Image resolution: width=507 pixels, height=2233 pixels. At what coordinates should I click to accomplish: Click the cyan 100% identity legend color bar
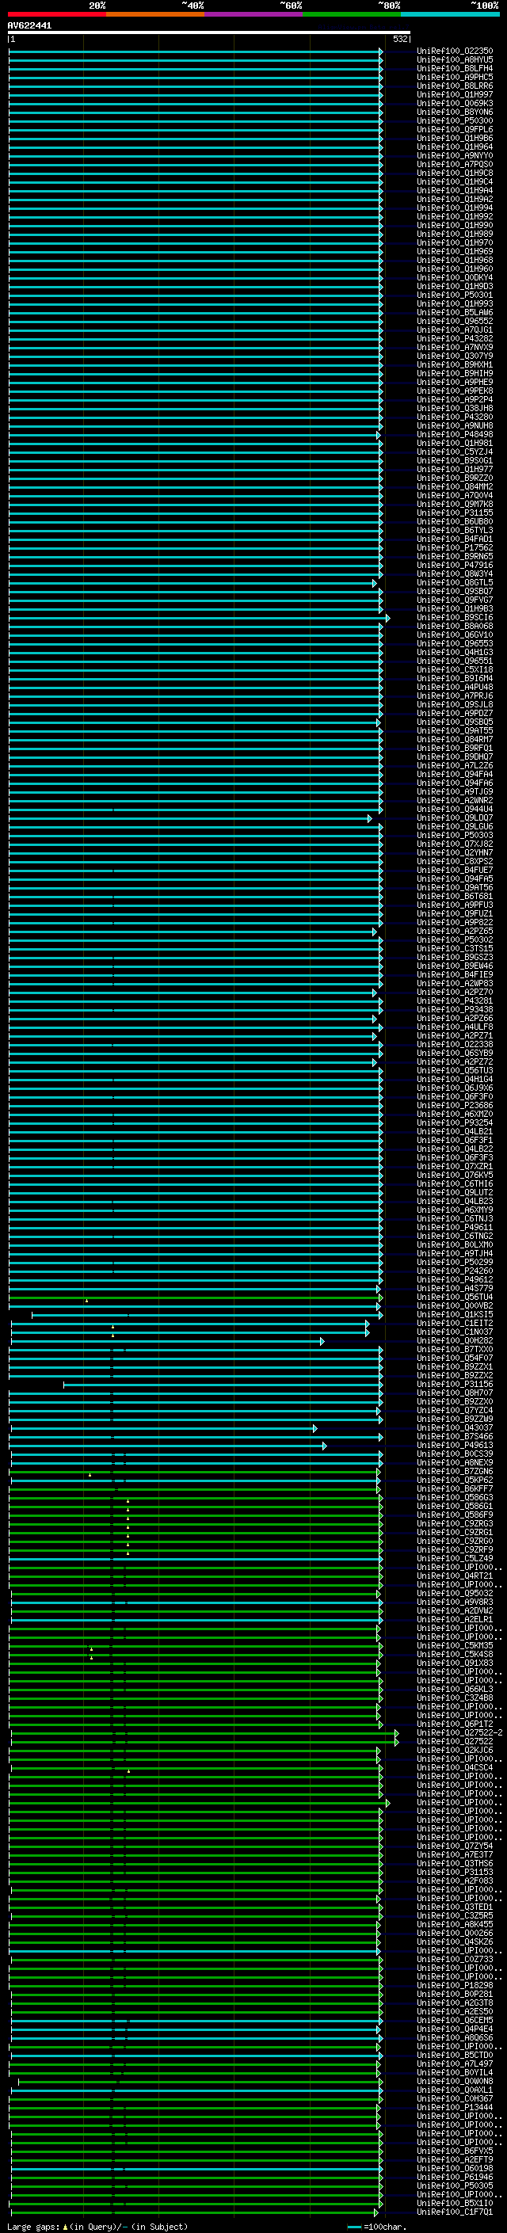click(450, 15)
